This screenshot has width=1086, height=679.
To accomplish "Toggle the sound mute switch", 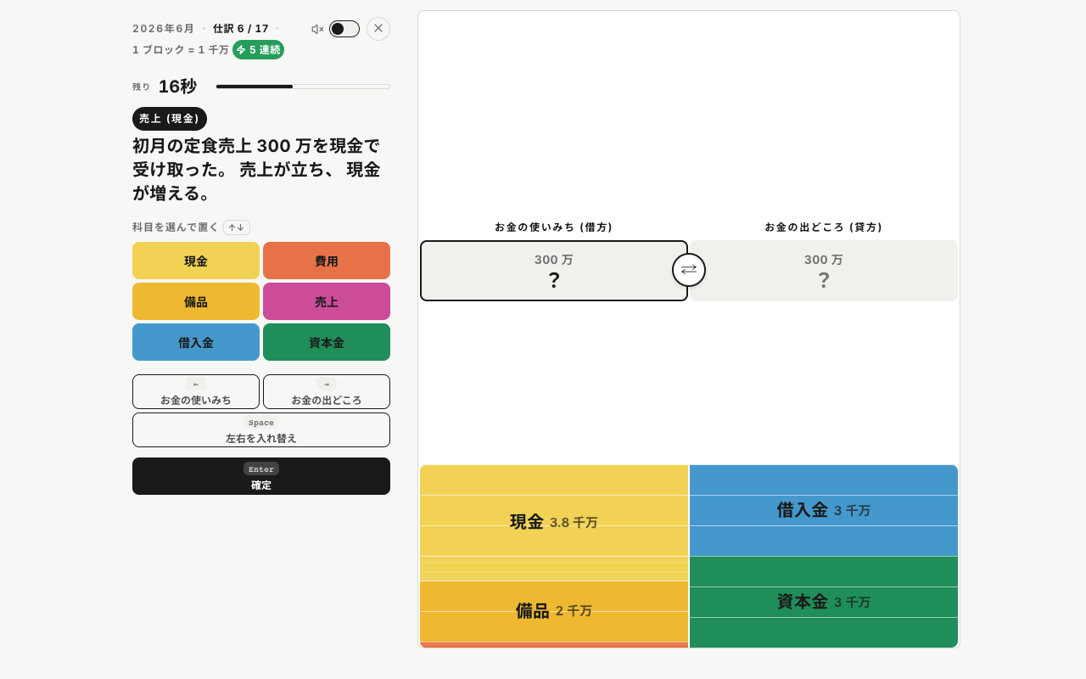I will [x=344, y=29].
